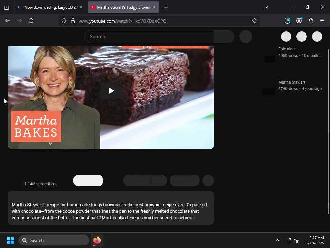The width and height of the screenshot is (330, 248).
Task: Click the Windows taskbar Search box
Action: [54, 240]
